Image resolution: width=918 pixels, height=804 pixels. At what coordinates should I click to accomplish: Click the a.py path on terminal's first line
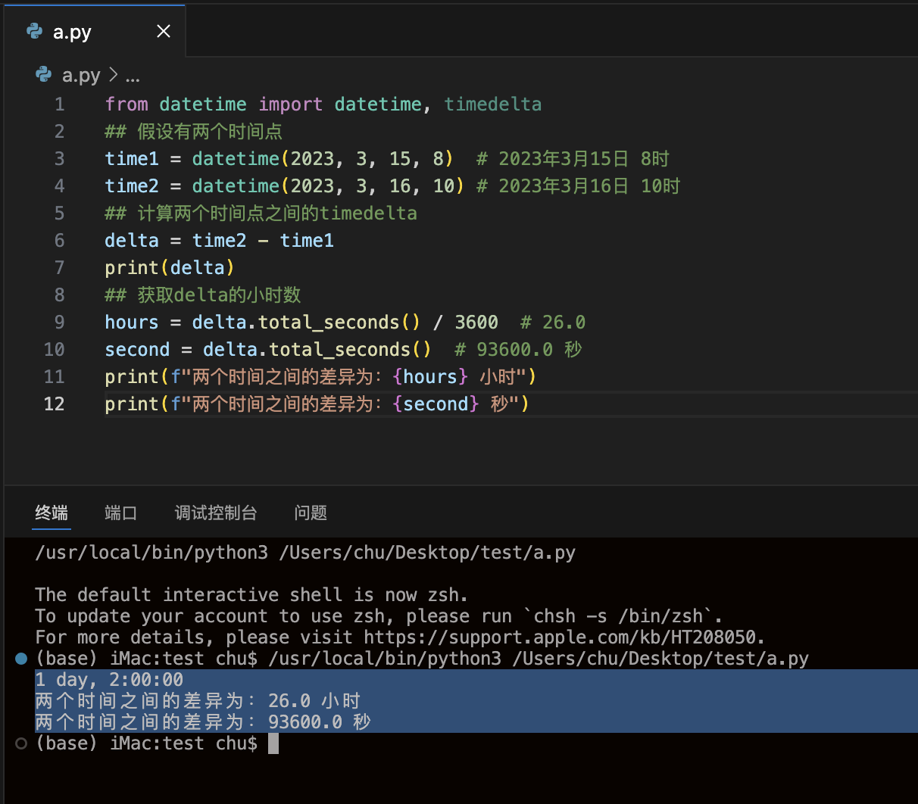(x=427, y=553)
